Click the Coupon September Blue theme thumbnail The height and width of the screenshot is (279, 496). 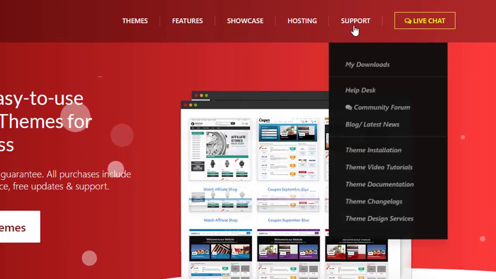coord(288,149)
